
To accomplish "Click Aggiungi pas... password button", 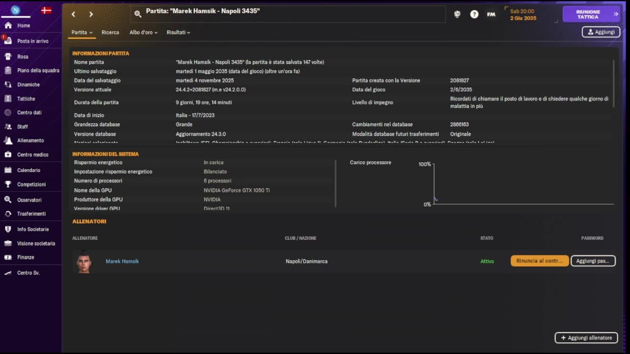I will point(593,261).
